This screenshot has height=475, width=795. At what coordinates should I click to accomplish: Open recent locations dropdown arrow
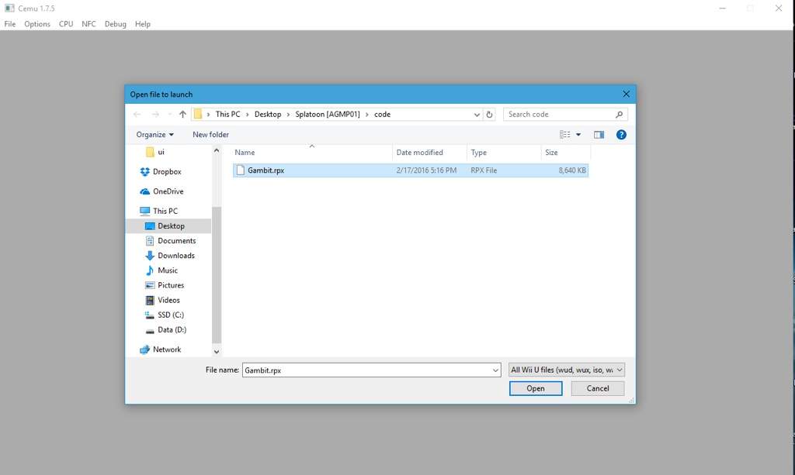(x=169, y=115)
